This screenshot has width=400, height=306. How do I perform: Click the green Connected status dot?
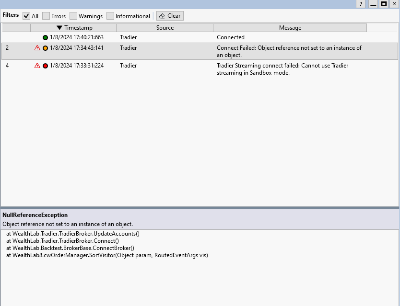pyautogui.click(x=46, y=37)
